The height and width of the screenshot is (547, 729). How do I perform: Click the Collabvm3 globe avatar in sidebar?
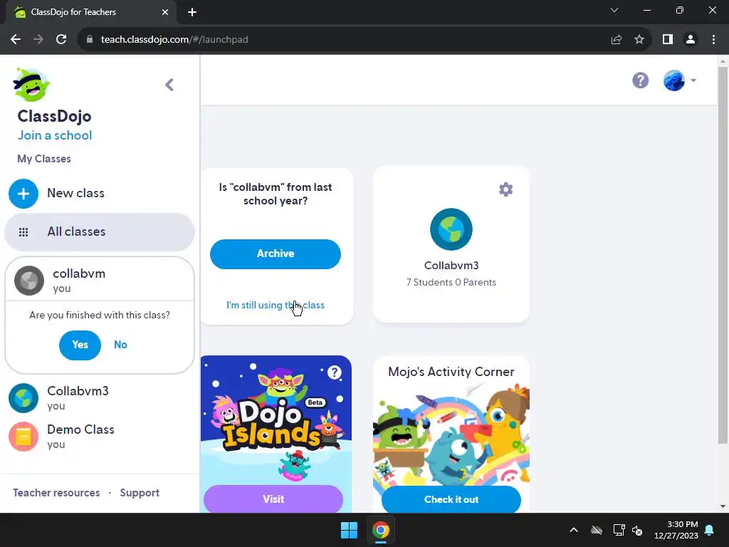23,398
